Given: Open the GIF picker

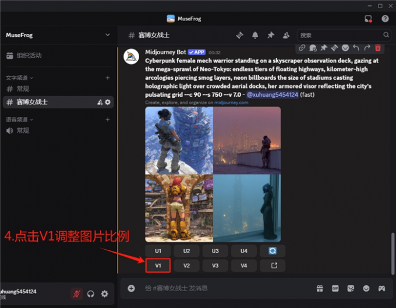Looking at the screenshot, I should (x=335, y=288).
